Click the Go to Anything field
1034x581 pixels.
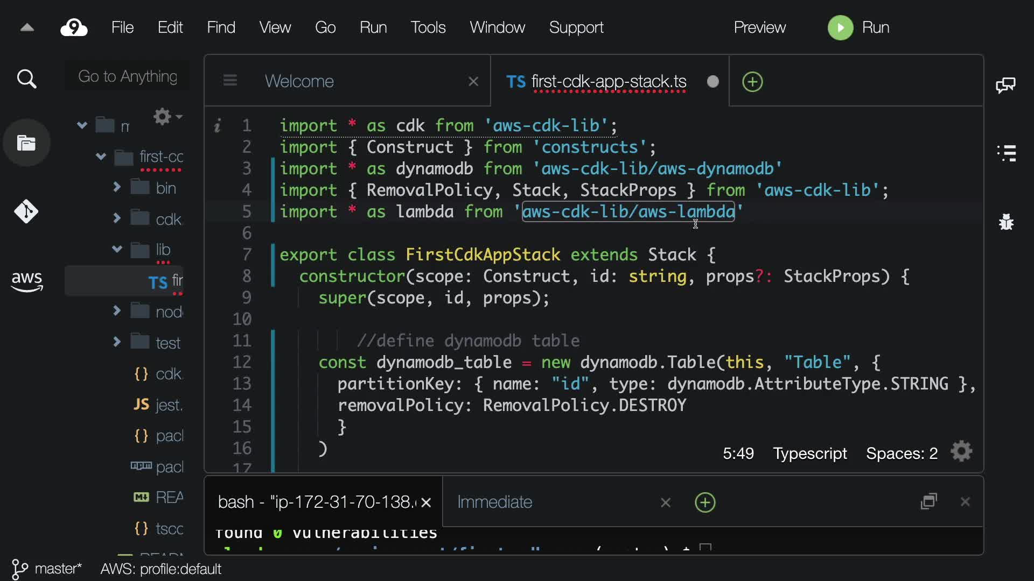(128, 76)
